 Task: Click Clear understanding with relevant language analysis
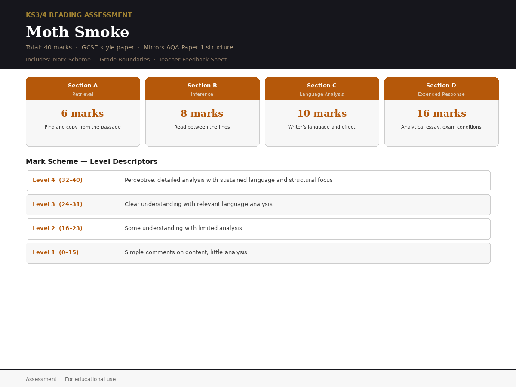(x=199, y=204)
